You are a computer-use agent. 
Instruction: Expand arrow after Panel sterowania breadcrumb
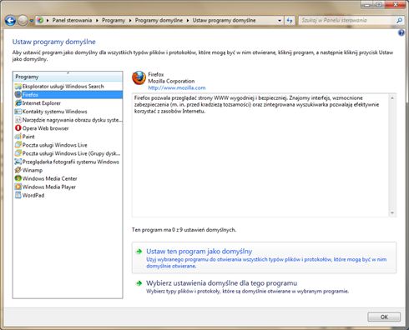97,21
